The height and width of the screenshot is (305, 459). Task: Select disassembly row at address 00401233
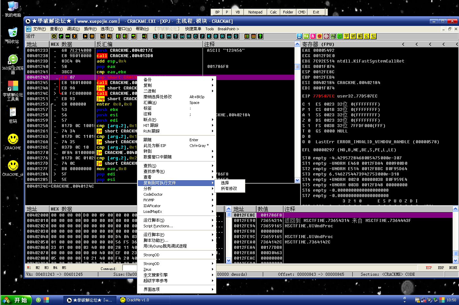tap(160, 50)
